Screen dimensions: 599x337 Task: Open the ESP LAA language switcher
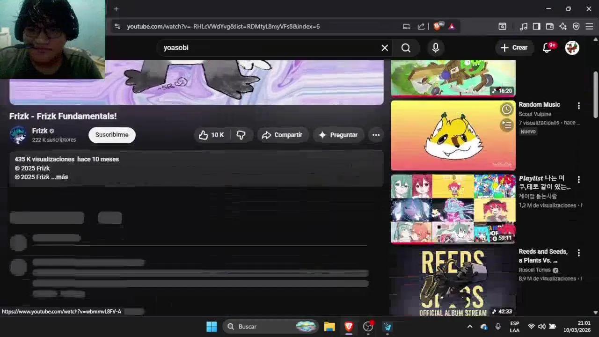tap(514, 327)
